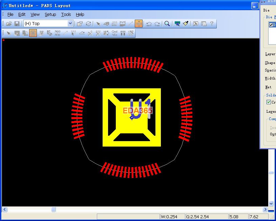This screenshot has height=221, width=276.
Task: Click the Save diskette icon
Action: (17, 24)
